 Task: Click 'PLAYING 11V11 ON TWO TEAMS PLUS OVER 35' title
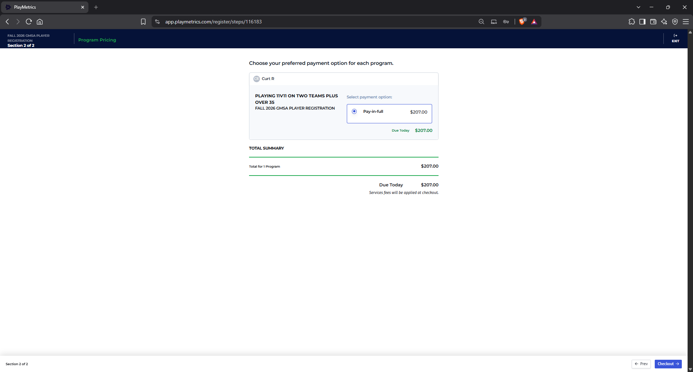(296, 99)
